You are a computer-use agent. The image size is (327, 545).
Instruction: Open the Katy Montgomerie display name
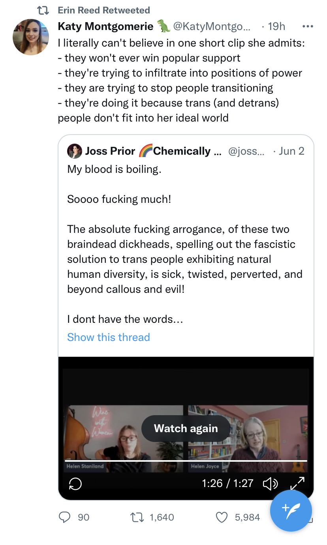[105, 26]
